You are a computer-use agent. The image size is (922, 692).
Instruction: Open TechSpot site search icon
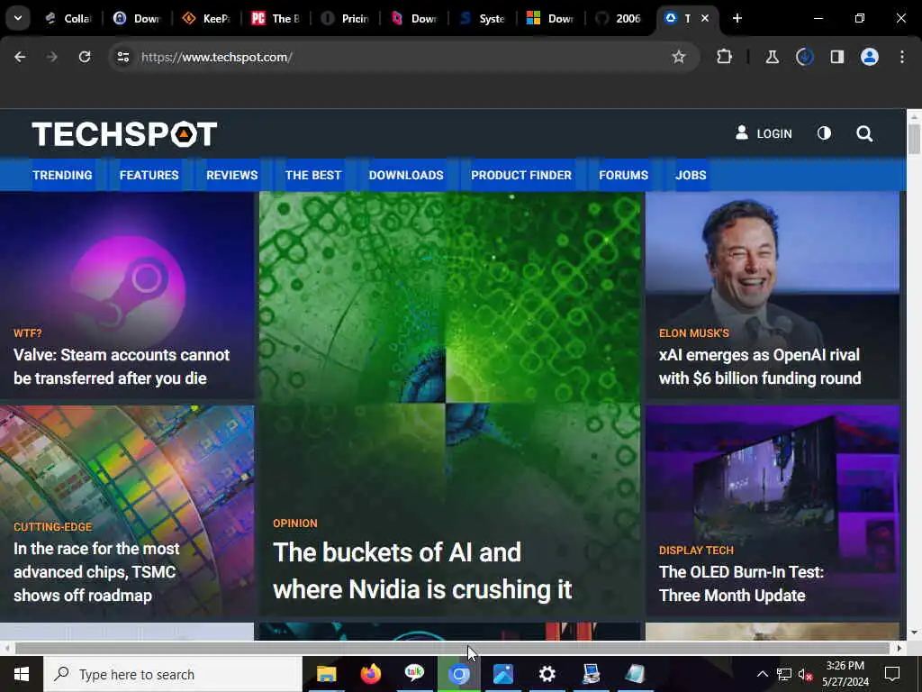click(863, 133)
